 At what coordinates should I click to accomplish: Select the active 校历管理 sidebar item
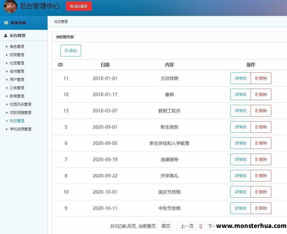(x=17, y=121)
